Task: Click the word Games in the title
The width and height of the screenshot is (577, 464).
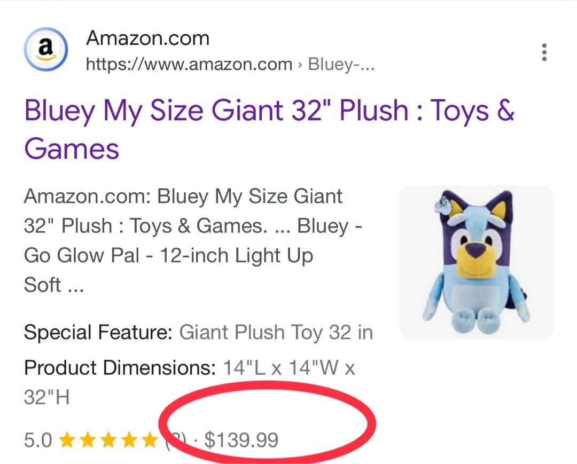Action: coord(72,149)
